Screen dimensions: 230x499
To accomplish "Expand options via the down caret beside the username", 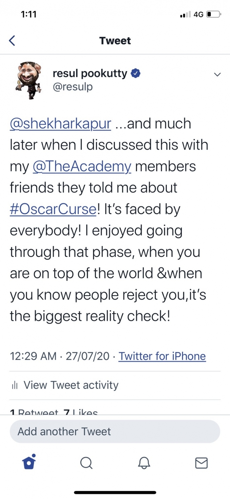I will (x=217, y=75).
